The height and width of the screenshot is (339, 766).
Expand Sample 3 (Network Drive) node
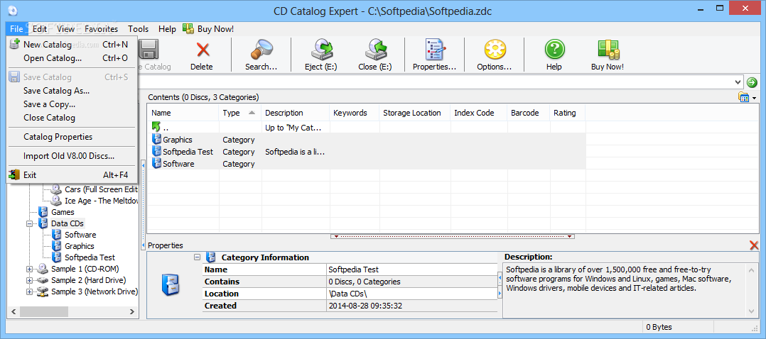pos(30,291)
